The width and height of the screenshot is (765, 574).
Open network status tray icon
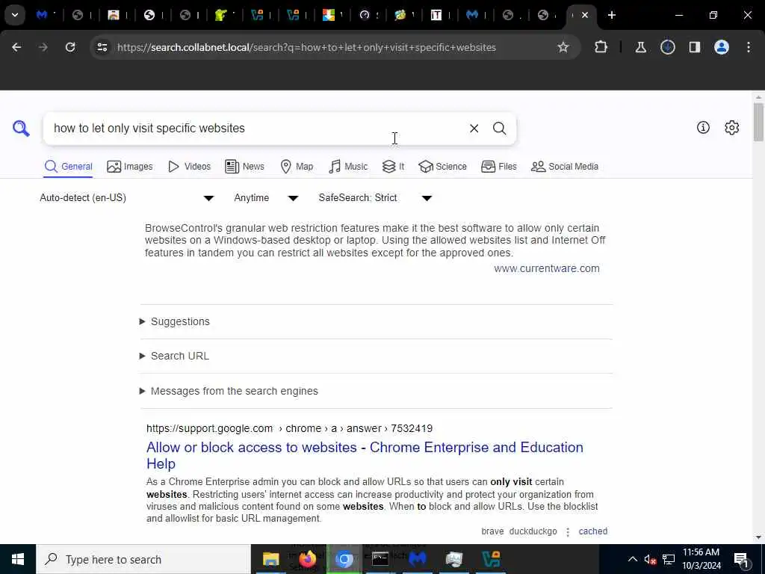669,559
